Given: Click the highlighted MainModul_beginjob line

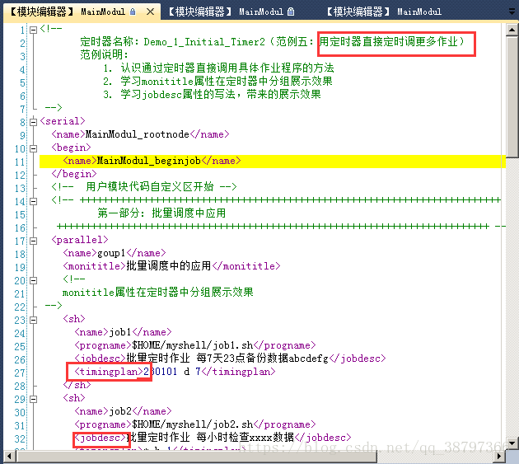Looking at the screenshot, I should (273, 162).
